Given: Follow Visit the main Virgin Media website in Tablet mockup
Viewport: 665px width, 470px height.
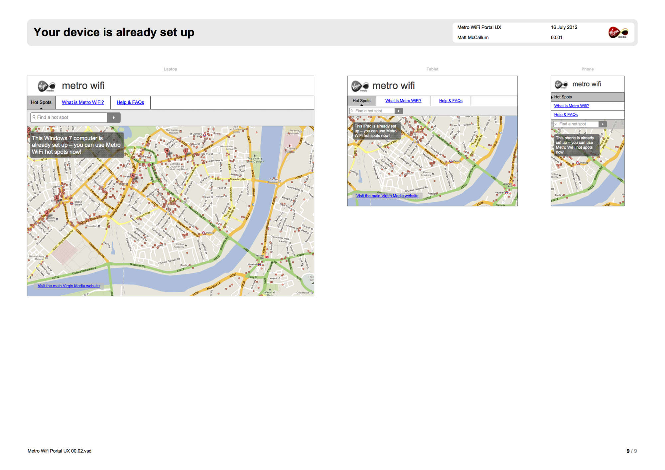Looking at the screenshot, I should click(387, 196).
